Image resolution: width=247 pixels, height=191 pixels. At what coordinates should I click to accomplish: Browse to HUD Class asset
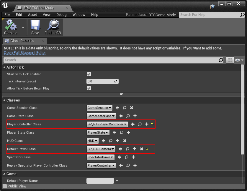(x=111, y=141)
